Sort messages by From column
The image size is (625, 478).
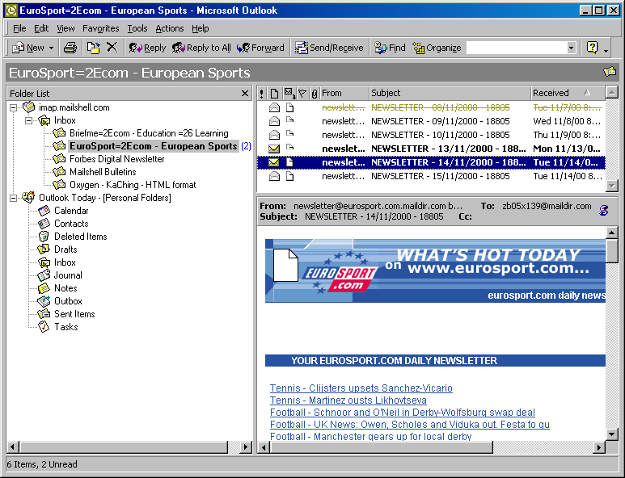[x=344, y=93]
